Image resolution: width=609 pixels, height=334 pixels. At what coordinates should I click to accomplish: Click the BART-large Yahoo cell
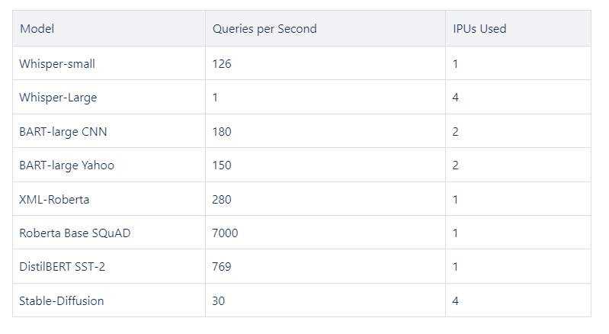click(x=67, y=165)
